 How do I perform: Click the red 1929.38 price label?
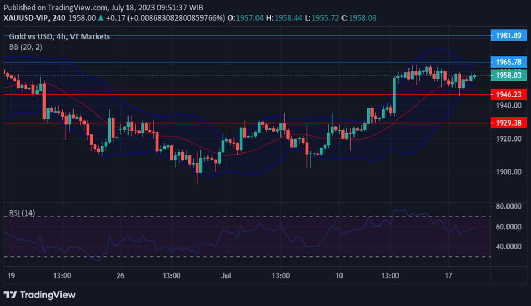(x=509, y=123)
